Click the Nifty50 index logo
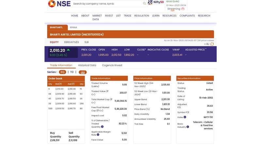This screenshot has height=147, width=261. [156, 2]
